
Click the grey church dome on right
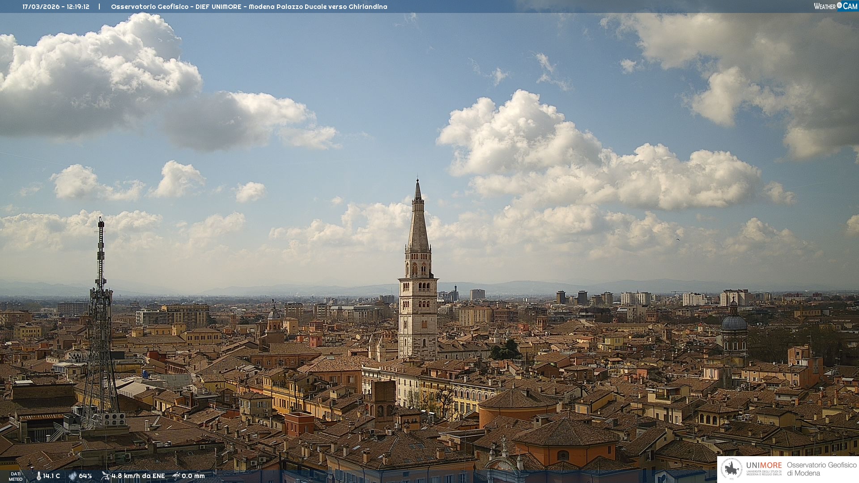pos(734,323)
